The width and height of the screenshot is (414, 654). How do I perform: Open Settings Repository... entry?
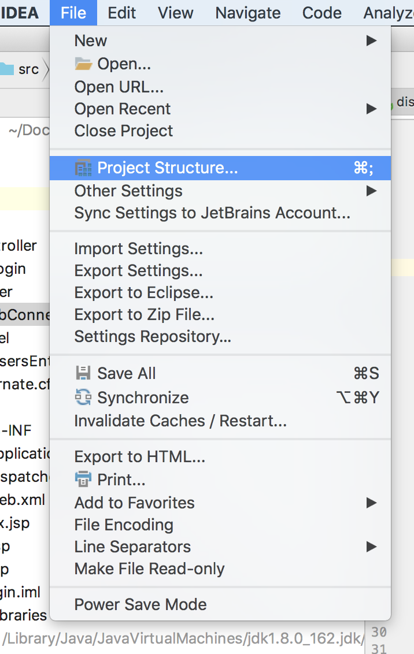pyautogui.click(x=220, y=336)
